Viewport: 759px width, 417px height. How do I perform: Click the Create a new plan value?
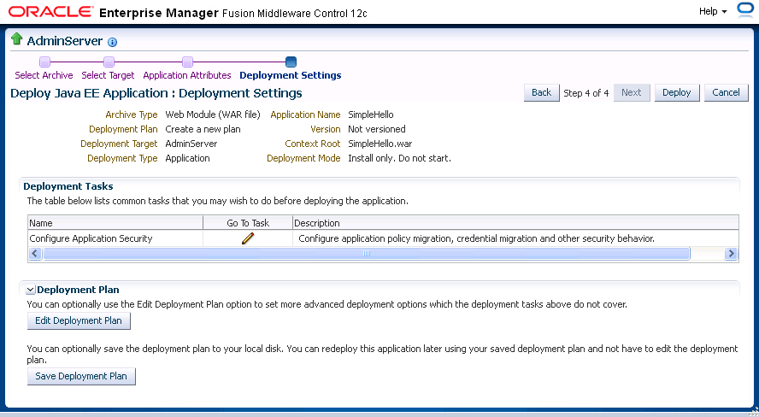pos(203,129)
